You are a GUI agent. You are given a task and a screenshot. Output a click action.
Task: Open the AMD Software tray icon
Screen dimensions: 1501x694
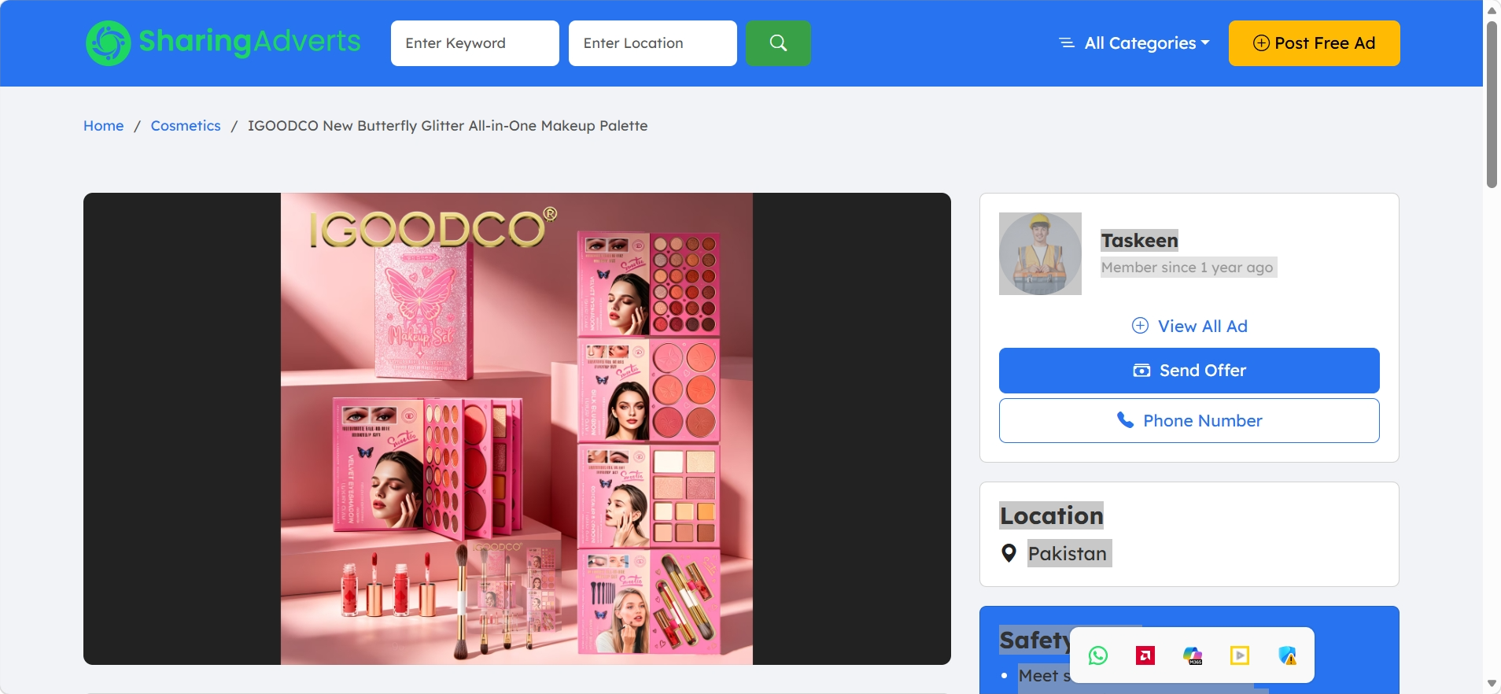click(x=1145, y=655)
